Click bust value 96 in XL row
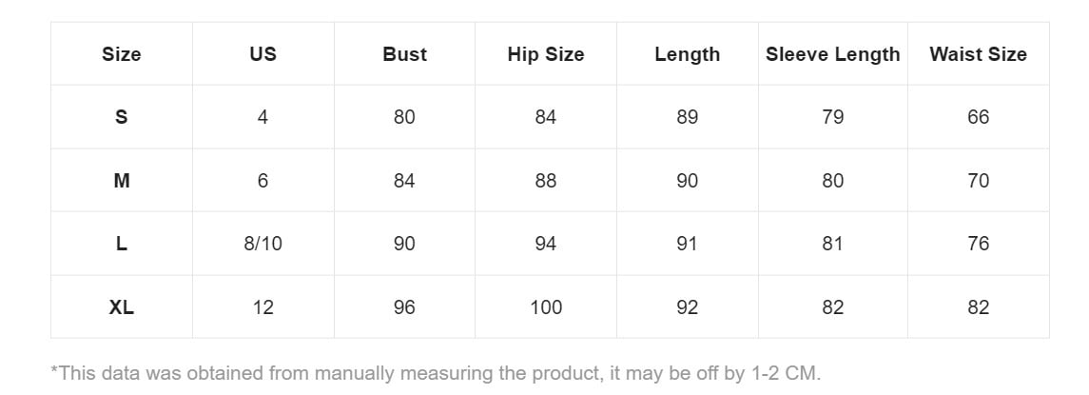Screen dimensions: 1089x395 coord(404,307)
